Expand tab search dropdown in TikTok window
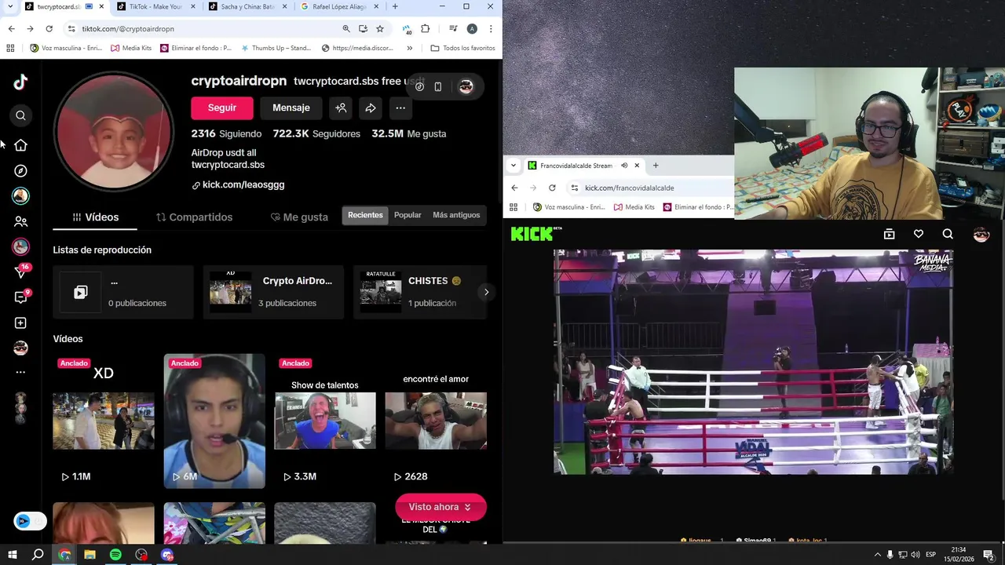The height and width of the screenshot is (565, 1005). pos(9,6)
